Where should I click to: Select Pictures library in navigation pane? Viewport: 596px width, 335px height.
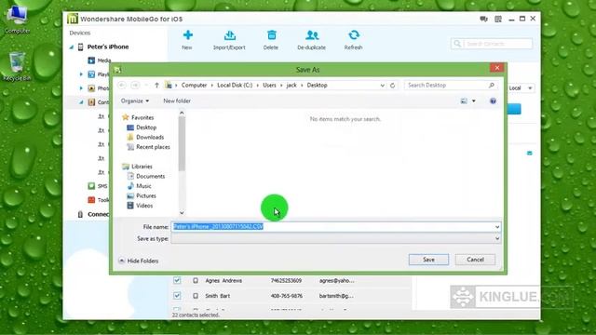coord(142,196)
